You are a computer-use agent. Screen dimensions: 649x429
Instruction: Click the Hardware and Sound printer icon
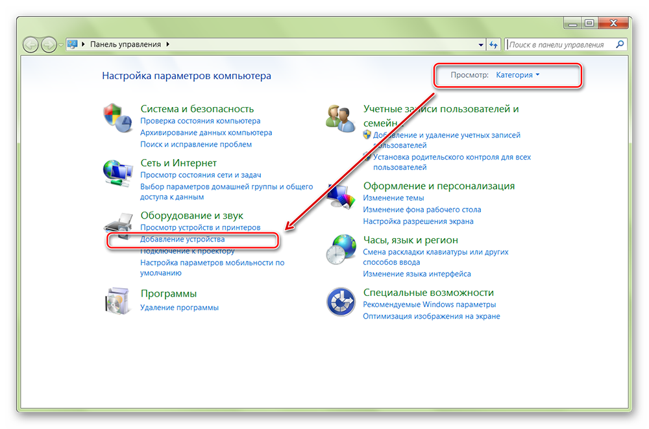pyautogui.click(x=117, y=225)
